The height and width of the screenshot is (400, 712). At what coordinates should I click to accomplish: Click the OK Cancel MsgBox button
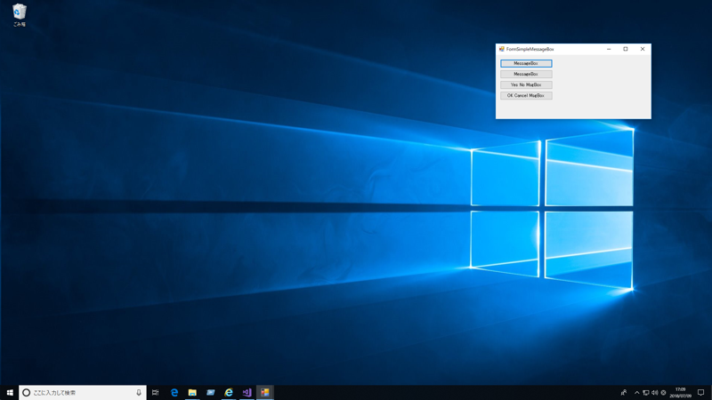pos(526,96)
